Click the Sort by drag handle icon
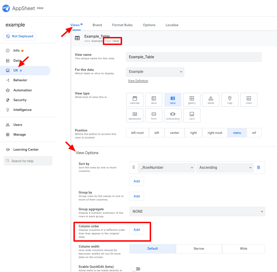This screenshot has width=277, height=272. click(134, 167)
